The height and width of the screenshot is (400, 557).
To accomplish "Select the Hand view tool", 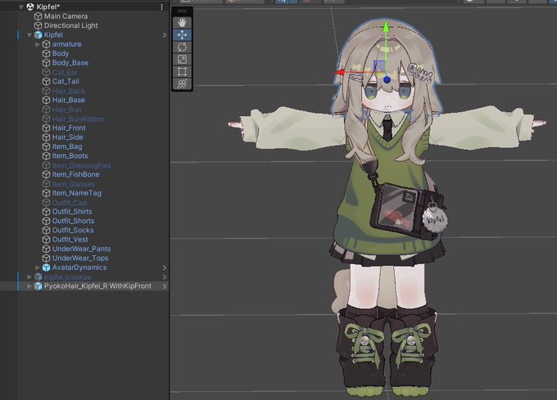I will tap(182, 23).
